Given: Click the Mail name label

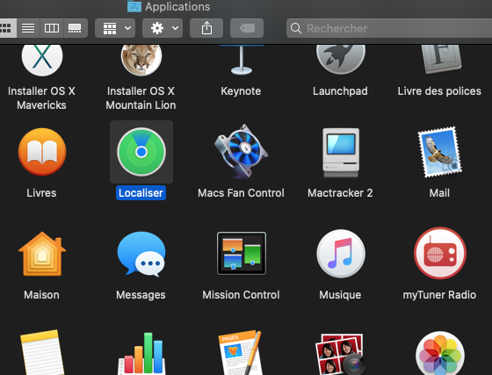Looking at the screenshot, I should (x=439, y=193).
